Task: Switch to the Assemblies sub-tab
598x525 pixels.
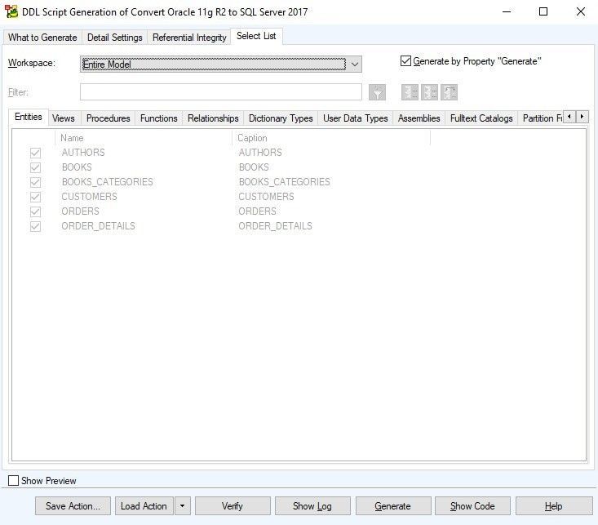Action: (419, 118)
